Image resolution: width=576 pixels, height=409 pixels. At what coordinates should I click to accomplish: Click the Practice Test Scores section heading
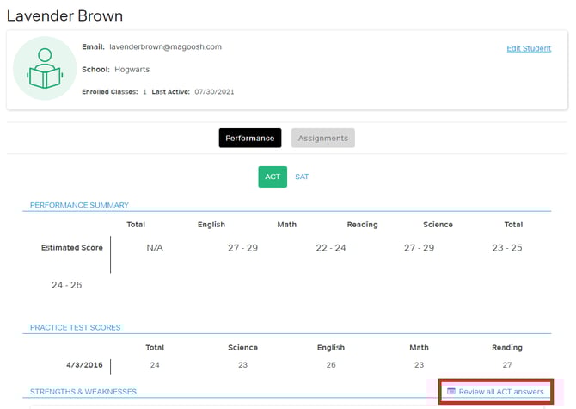click(76, 327)
